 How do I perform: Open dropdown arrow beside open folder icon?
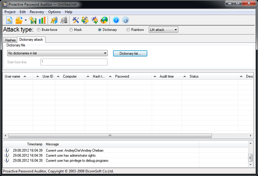25,21
